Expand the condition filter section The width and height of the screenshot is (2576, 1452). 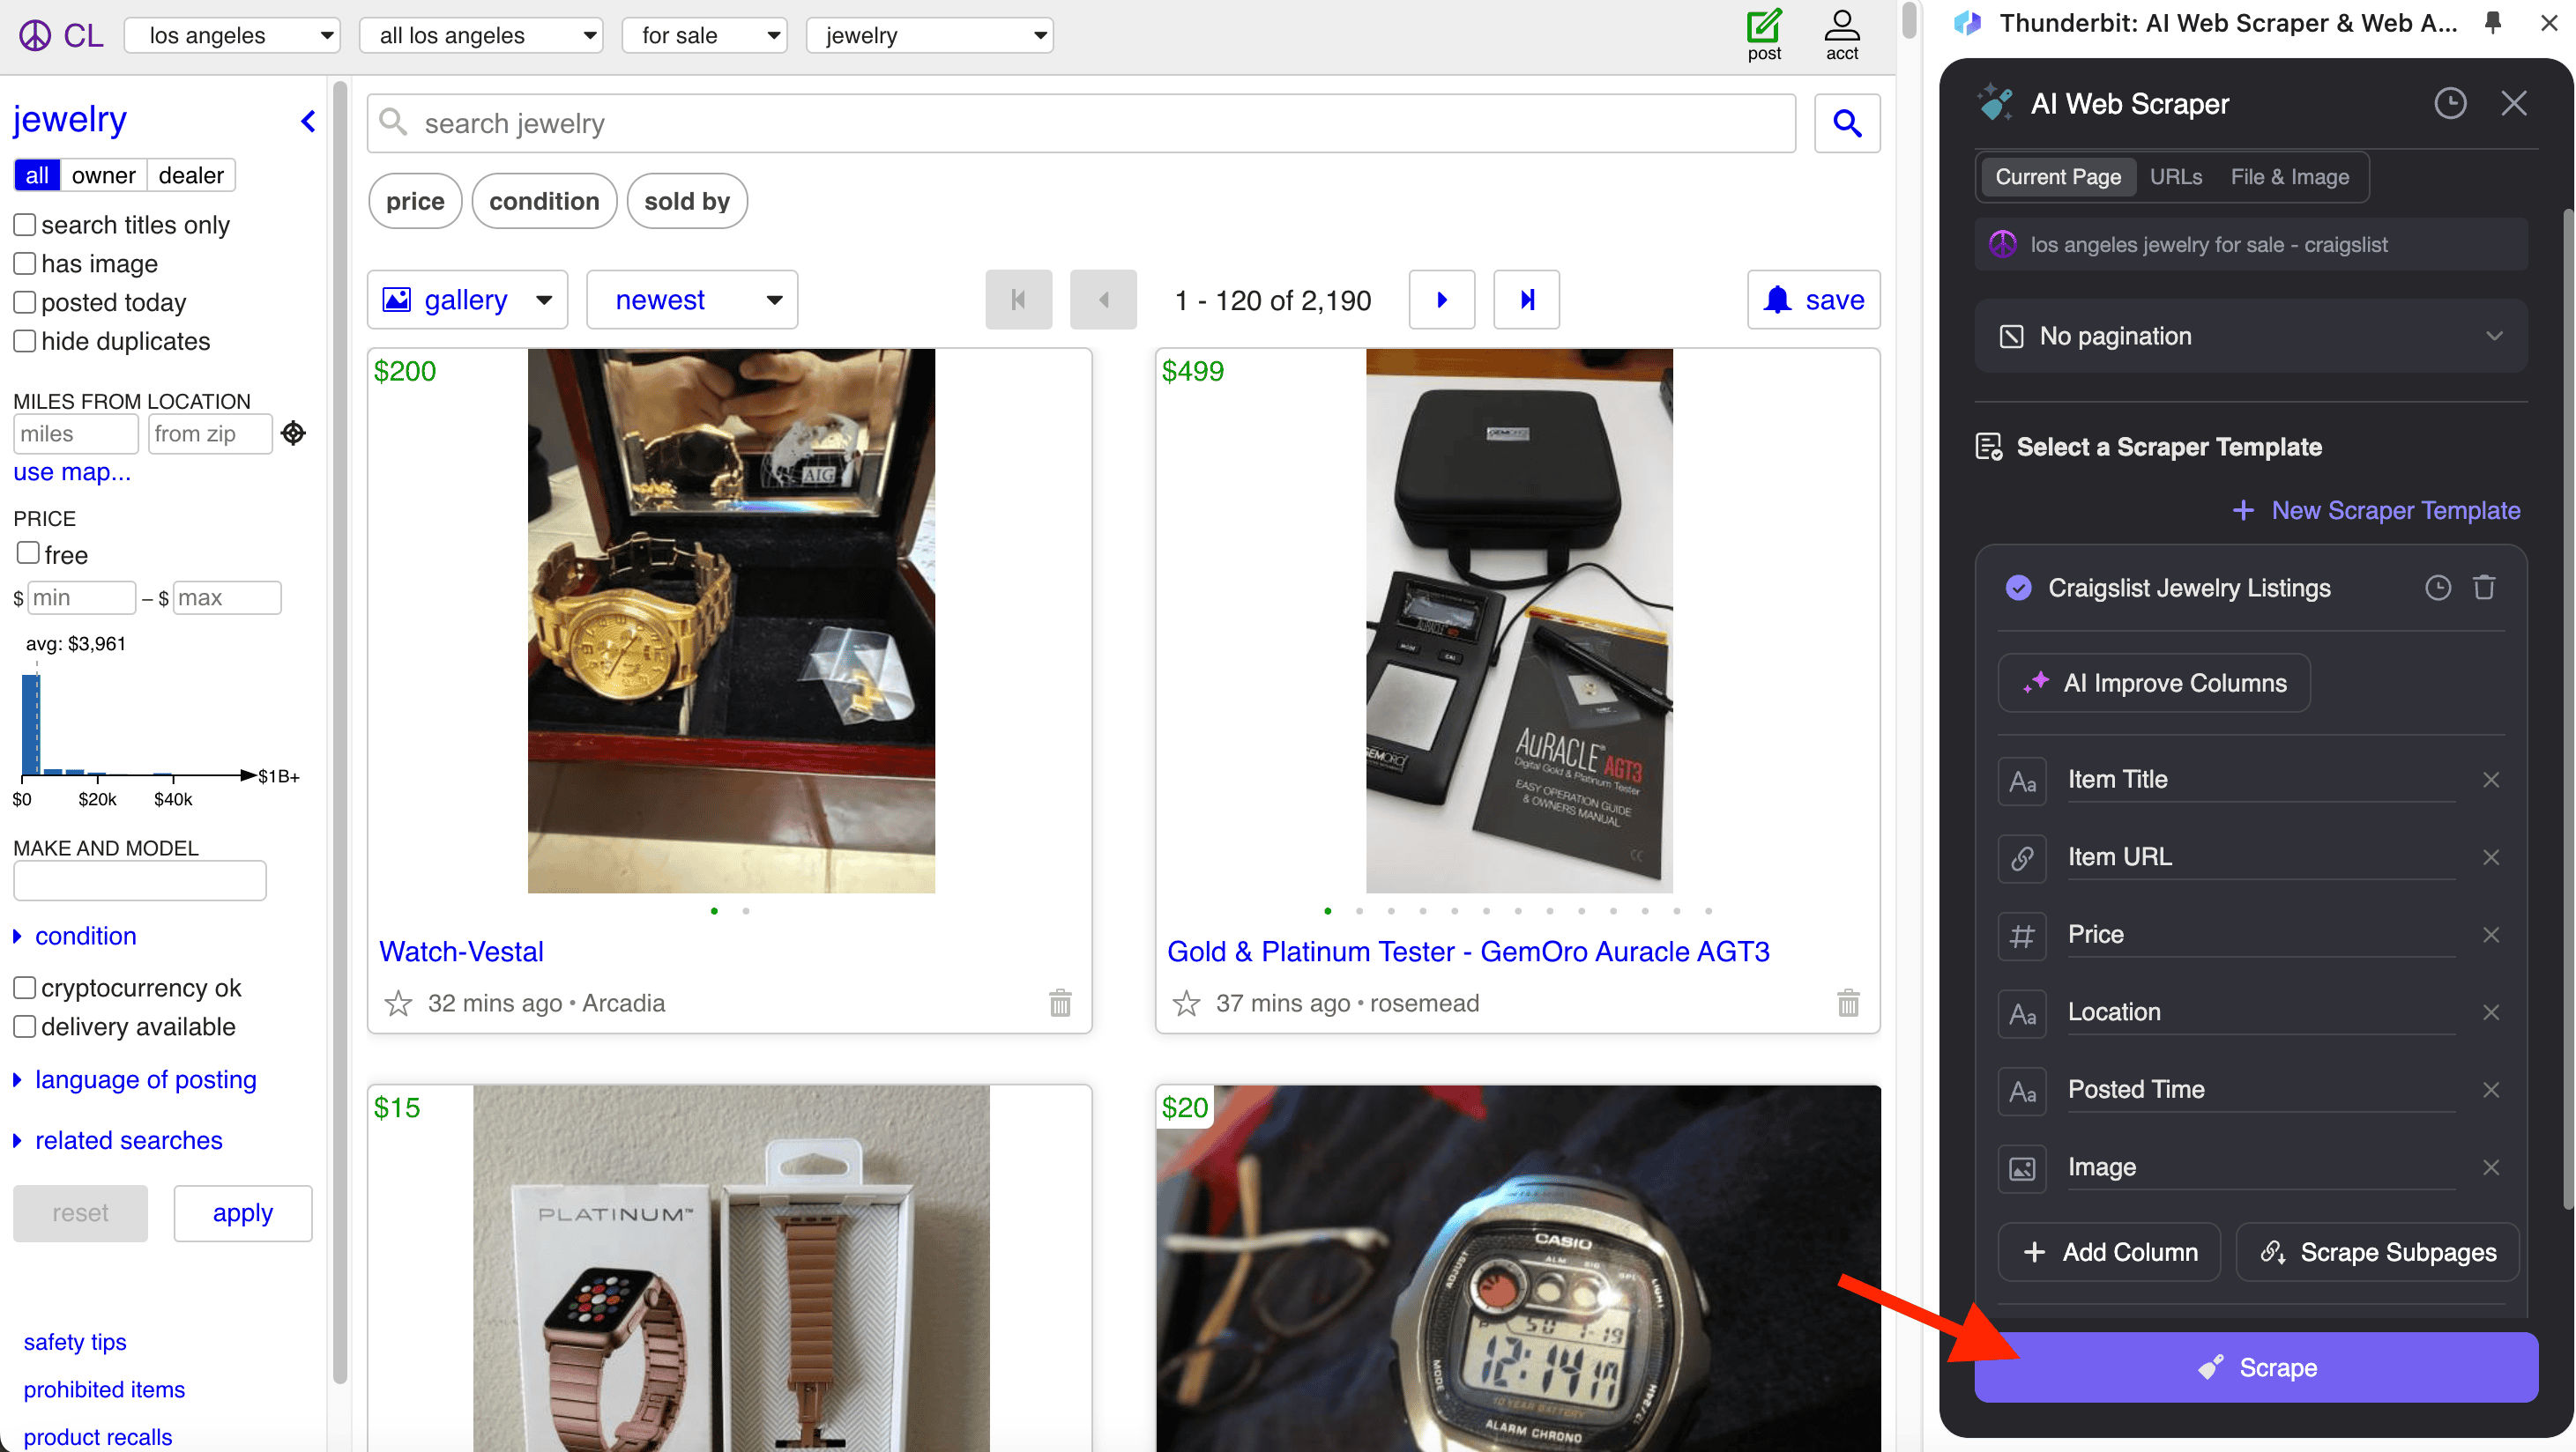84,936
